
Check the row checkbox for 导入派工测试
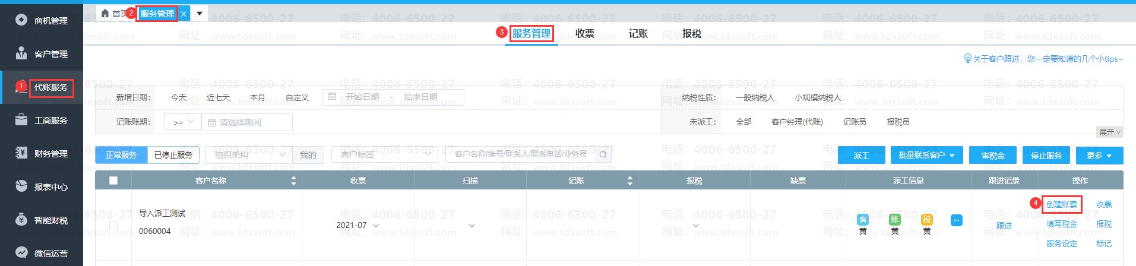pos(113,225)
